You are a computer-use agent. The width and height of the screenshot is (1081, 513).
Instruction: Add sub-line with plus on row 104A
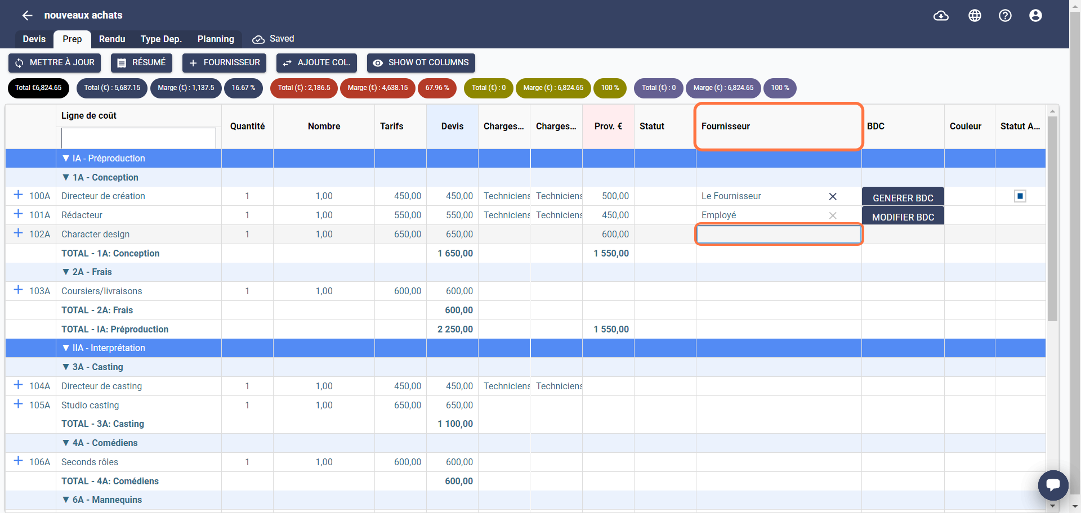pos(18,385)
